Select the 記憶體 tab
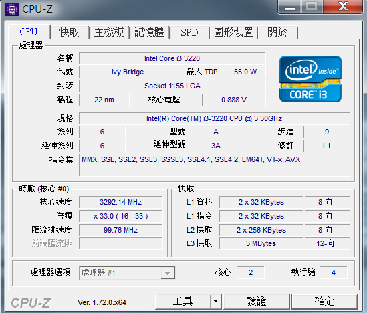Image resolution: width=367 pixels, height=313 pixels. coord(149,32)
